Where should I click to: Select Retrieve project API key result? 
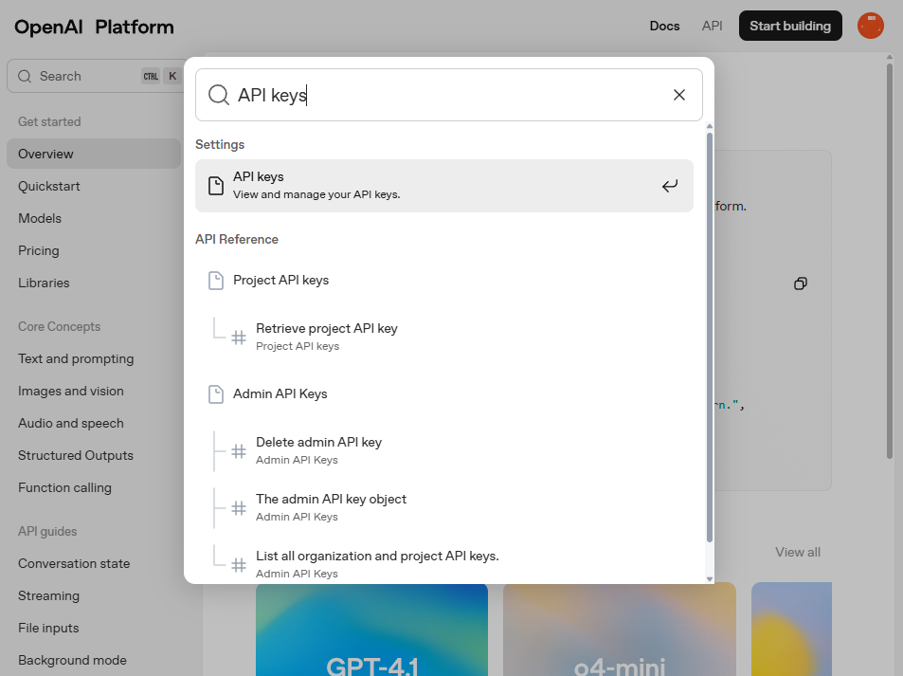444,338
